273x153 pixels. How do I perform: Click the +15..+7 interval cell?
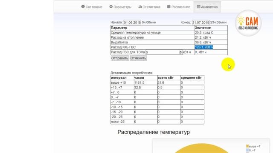pyautogui.click(x=122, y=88)
